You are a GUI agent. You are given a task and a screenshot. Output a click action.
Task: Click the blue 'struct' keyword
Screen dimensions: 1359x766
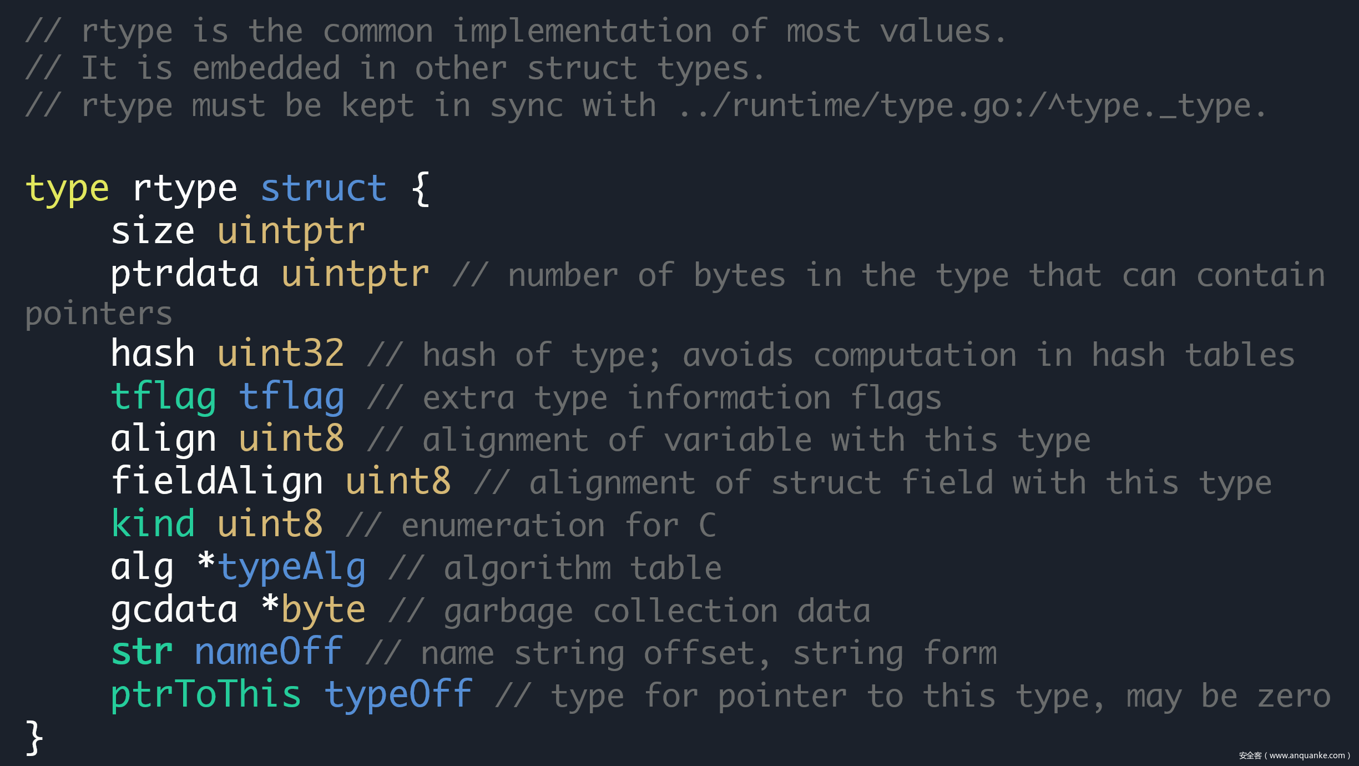coord(324,188)
